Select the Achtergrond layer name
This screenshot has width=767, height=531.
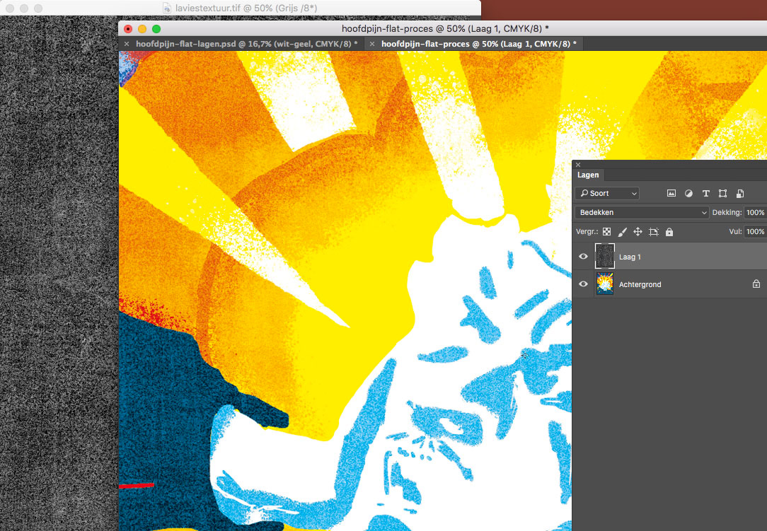click(640, 284)
